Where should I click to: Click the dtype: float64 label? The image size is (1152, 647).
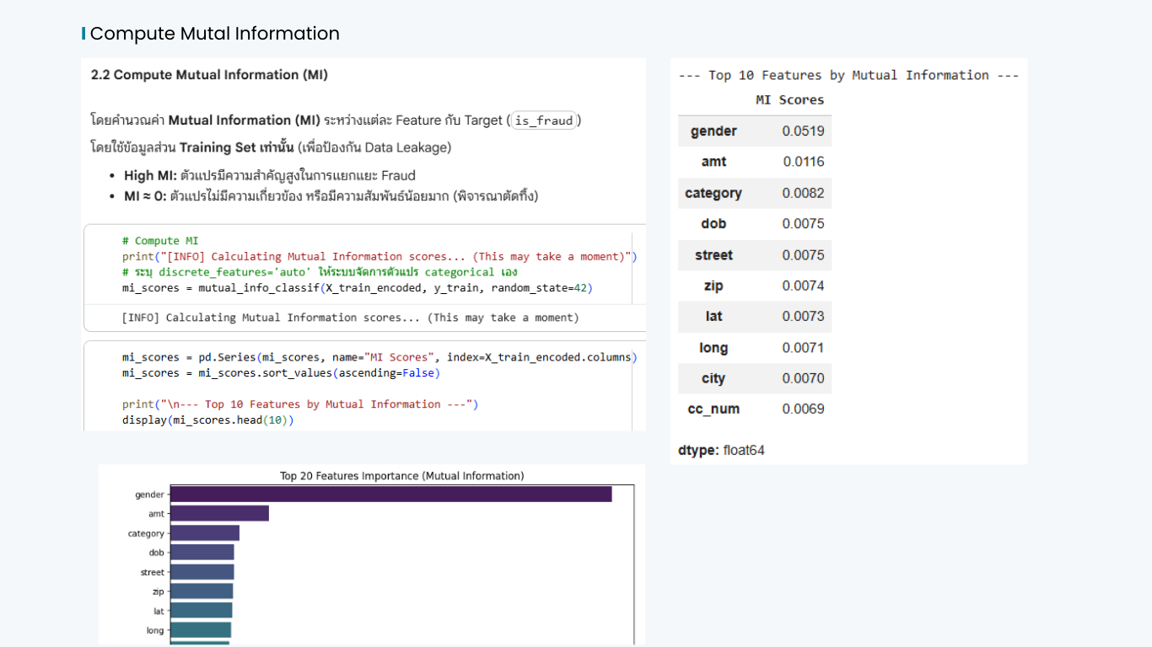tap(721, 451)
